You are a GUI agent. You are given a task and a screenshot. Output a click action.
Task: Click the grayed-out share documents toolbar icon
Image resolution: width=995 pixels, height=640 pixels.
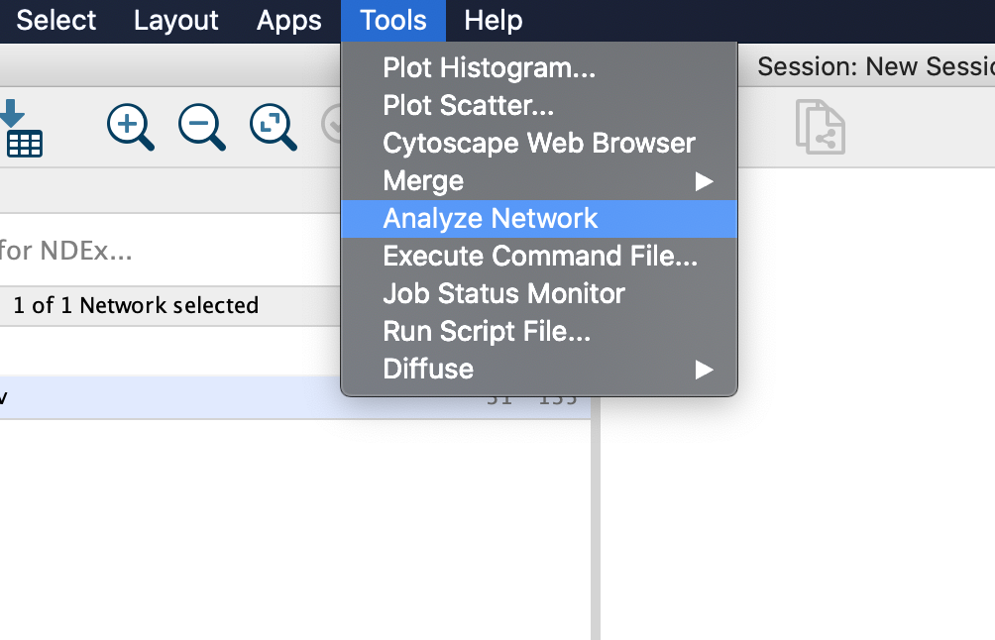(x=820, y=128)
